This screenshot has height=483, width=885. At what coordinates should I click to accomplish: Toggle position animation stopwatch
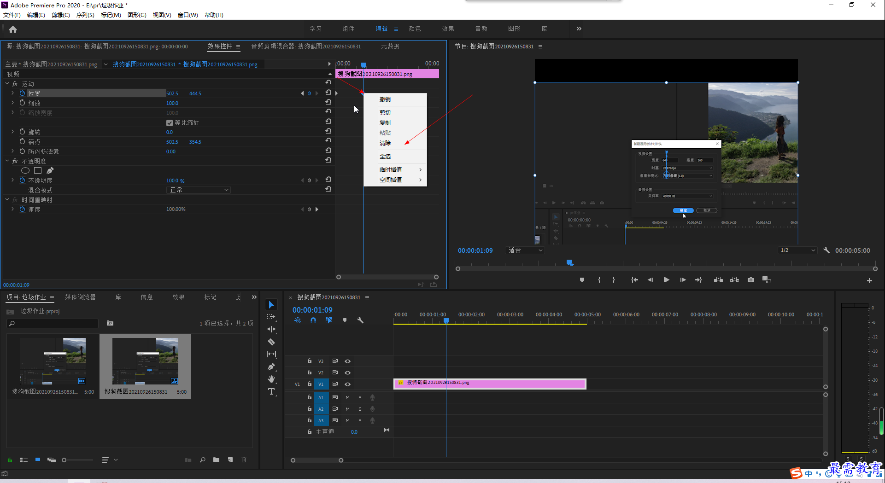[22, 93]
